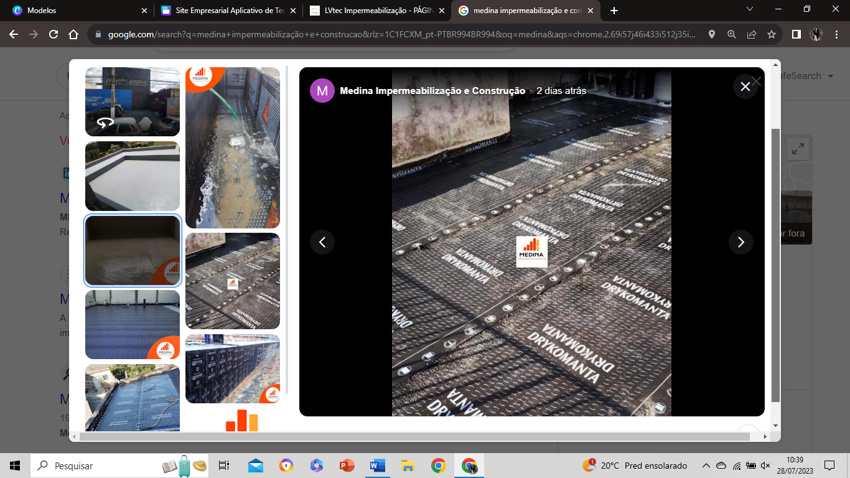Open the Chrome profile avatar menu

816,34
